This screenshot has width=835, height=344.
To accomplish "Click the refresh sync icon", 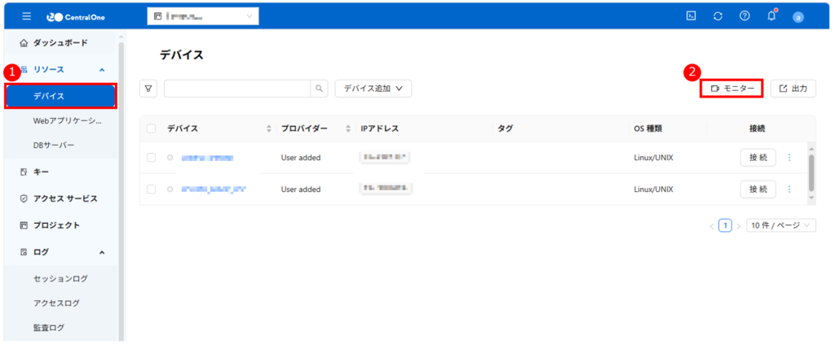I will [x=718, y=16].
